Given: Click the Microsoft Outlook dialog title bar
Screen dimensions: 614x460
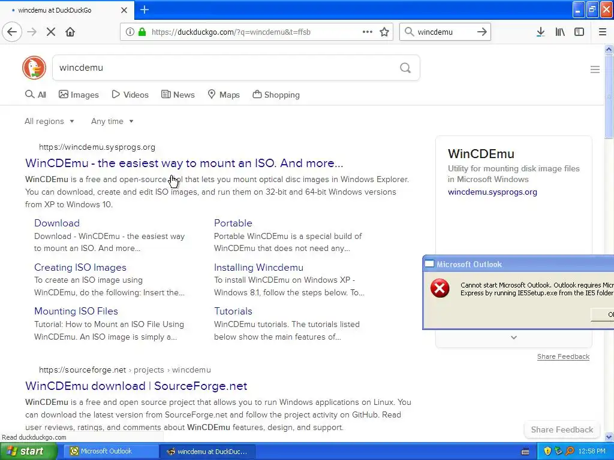Looking at the screenshot, I should click(x=518, y=264).
